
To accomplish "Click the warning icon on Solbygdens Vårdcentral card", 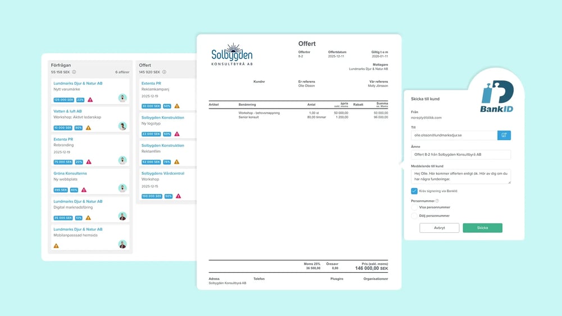I will pos(179,196).
